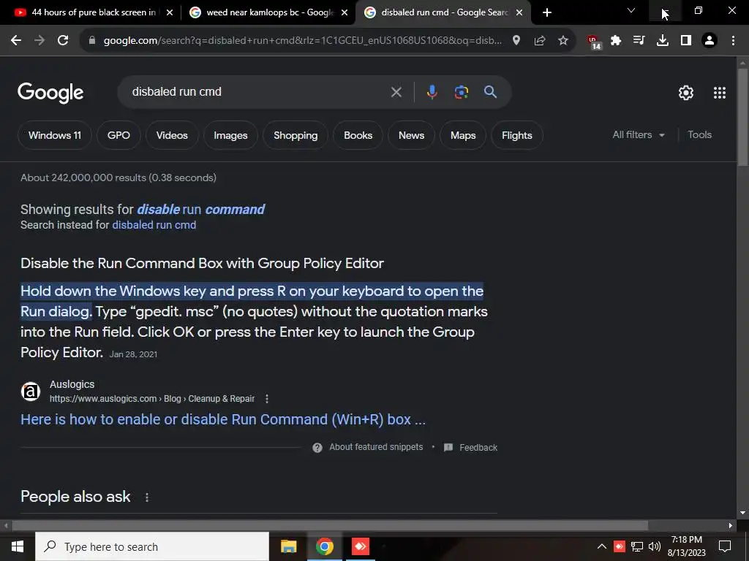Open File Explorer from the taskbar
Viewport: 749px width, 561px height.
[x=288, y=546]
